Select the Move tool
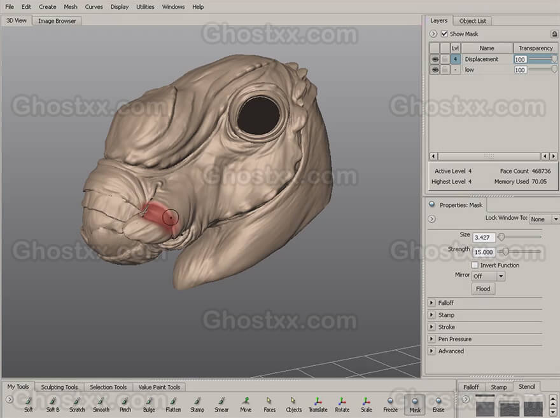The width and height of the screenshot is (560, 418). click(x=246, y=405)
